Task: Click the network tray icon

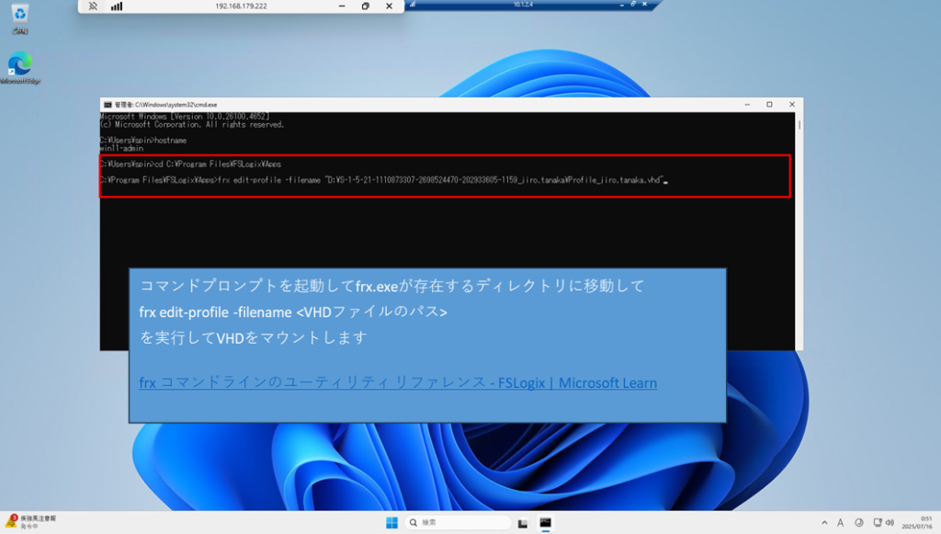Action: pos(878,523)
